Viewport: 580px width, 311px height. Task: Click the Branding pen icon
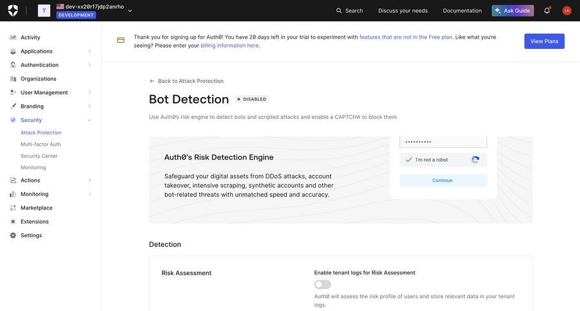click(13, 106)
